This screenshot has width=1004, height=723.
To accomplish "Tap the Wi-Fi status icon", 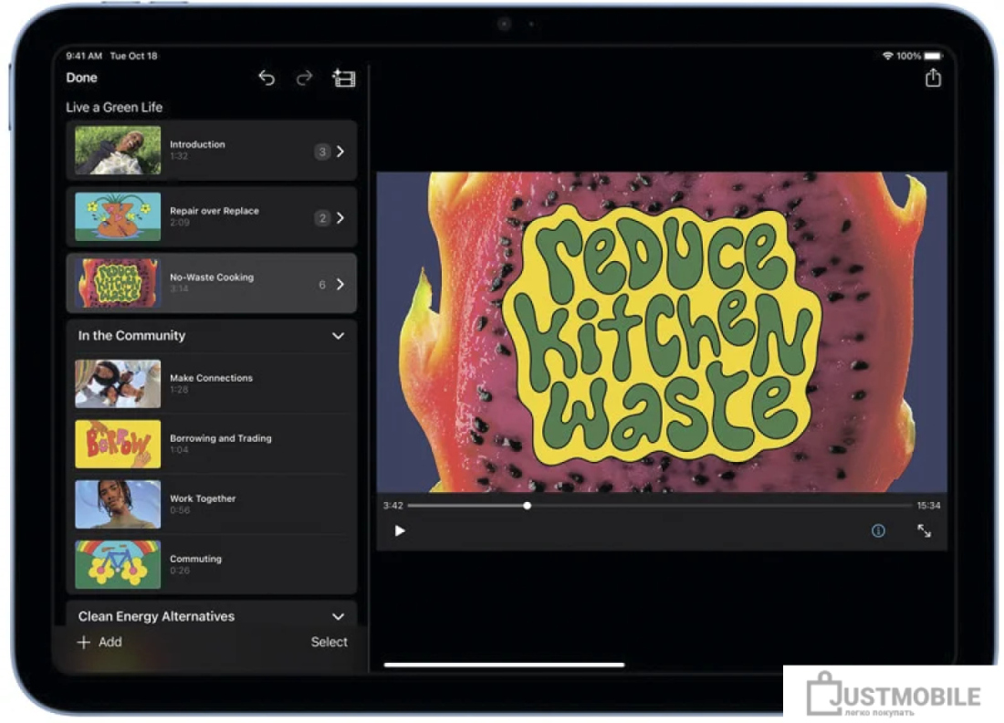I will [887, 56].
